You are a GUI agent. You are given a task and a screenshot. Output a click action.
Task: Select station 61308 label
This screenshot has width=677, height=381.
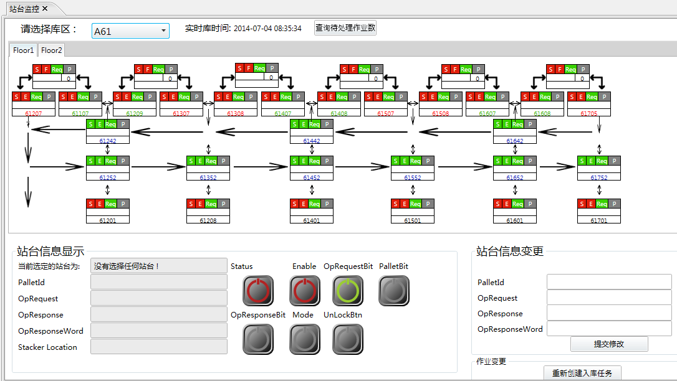(x=236, y=113)
